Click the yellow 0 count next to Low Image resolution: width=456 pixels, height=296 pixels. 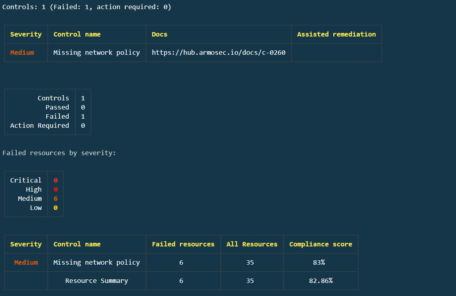[56, 208]
